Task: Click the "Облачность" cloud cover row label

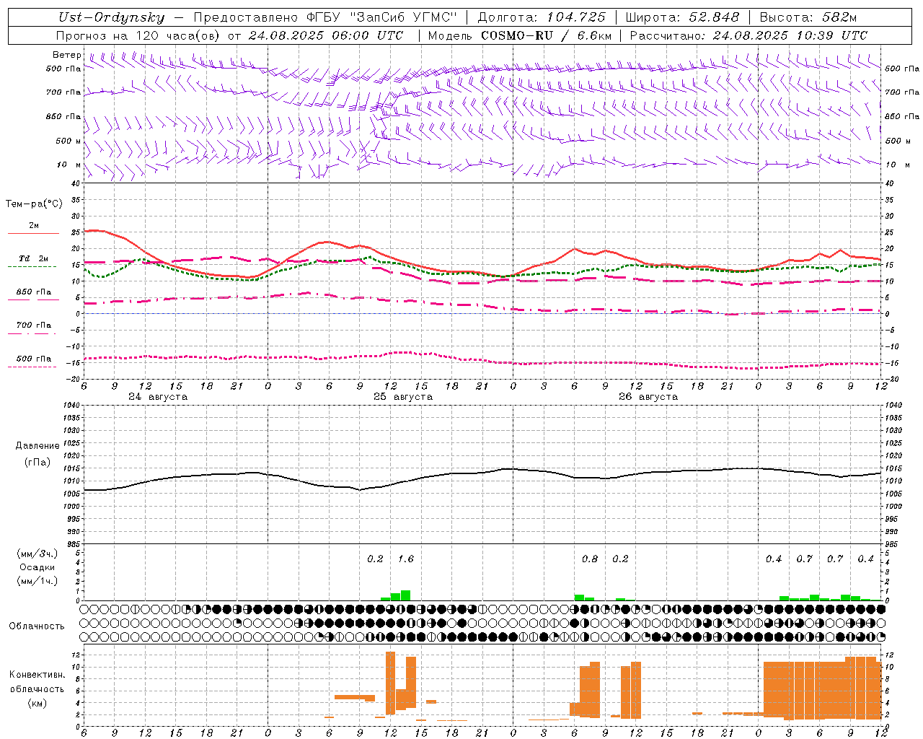Action: pyautogui.click(x=37, y=626)
